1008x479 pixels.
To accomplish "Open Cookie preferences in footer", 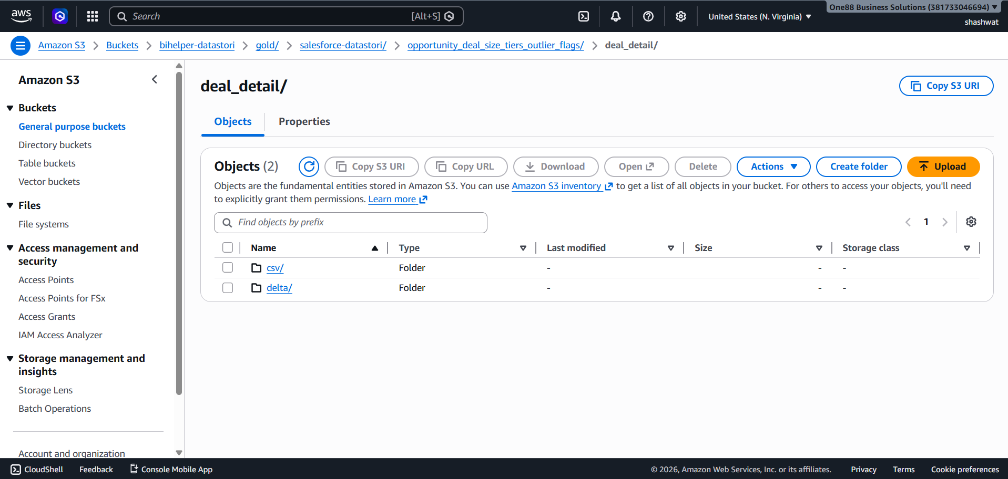I will tap(965, 470).
